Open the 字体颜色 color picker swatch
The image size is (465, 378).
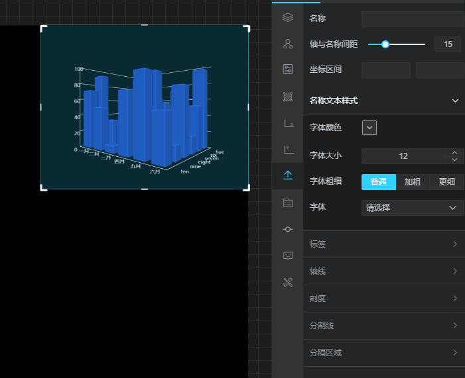point(369,128)
